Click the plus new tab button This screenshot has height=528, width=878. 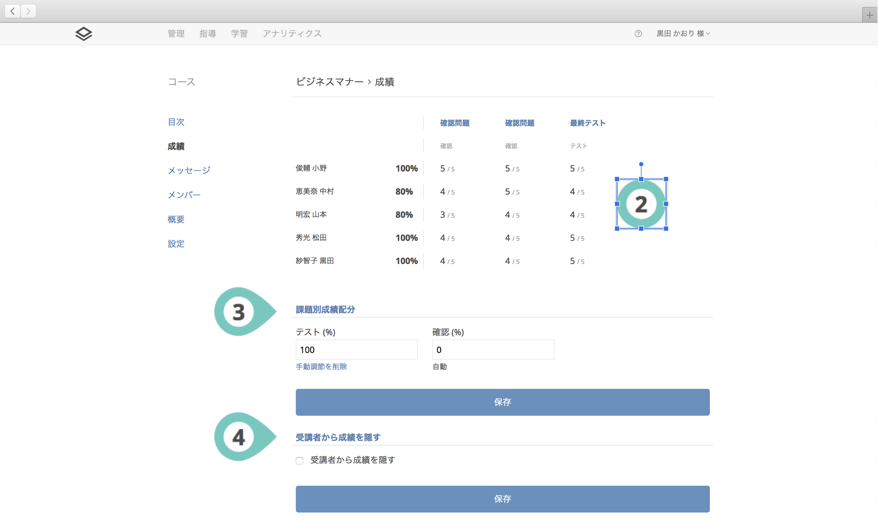click(x=869, y=15)
